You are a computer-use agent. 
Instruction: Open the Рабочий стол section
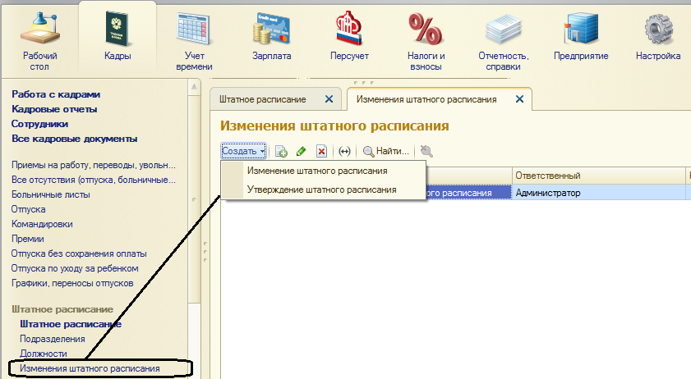click(x=39, y=42)
